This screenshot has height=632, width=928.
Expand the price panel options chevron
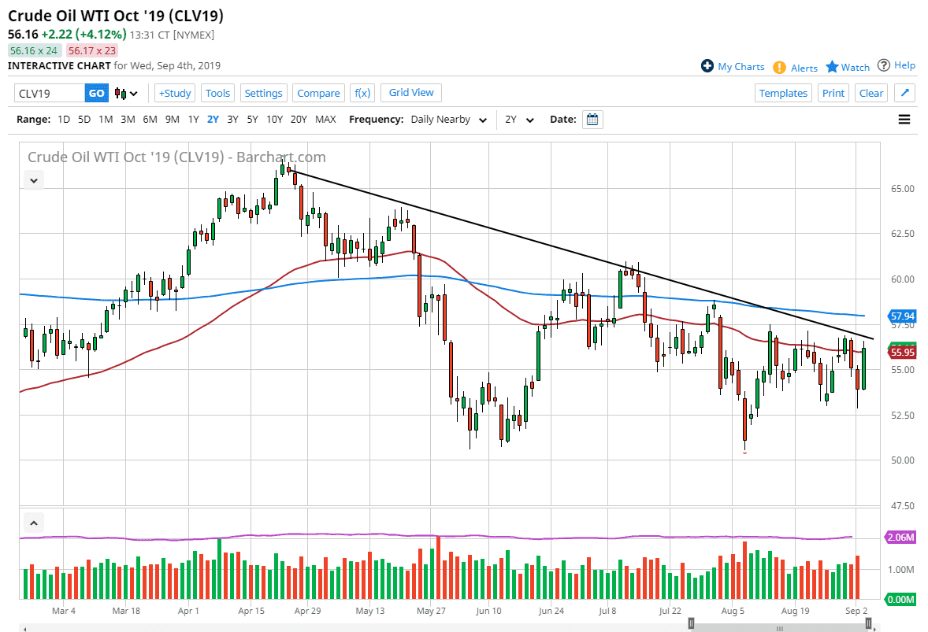(x=33, y=180)
